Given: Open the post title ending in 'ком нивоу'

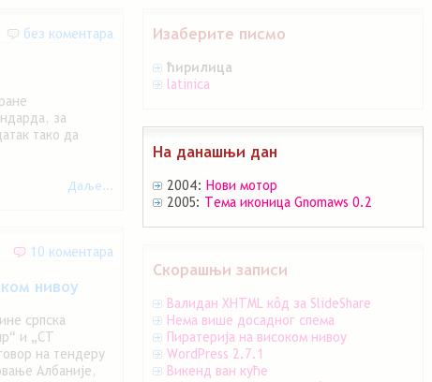Looking at the screenshot, I should [39, 287].
